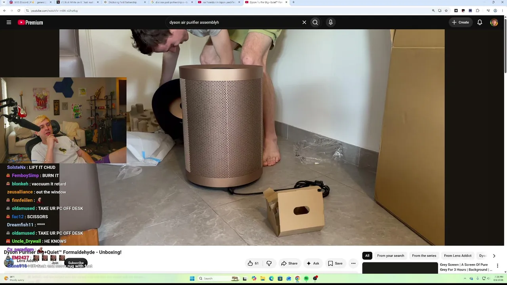Ask about this video
Screen dimensions: 507x285
[312, 263]
